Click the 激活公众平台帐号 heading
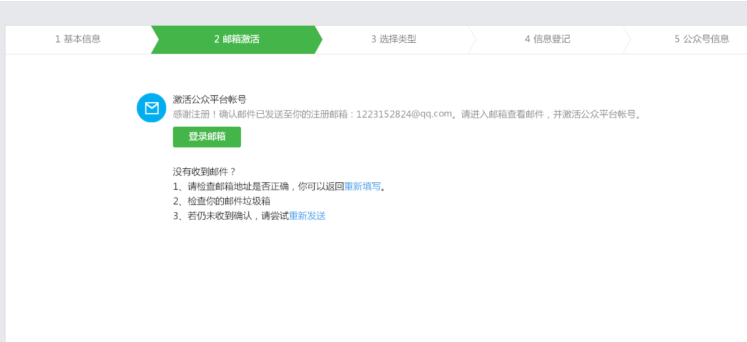The width and height of the screenshot is (747, 342). coord(210,100)
